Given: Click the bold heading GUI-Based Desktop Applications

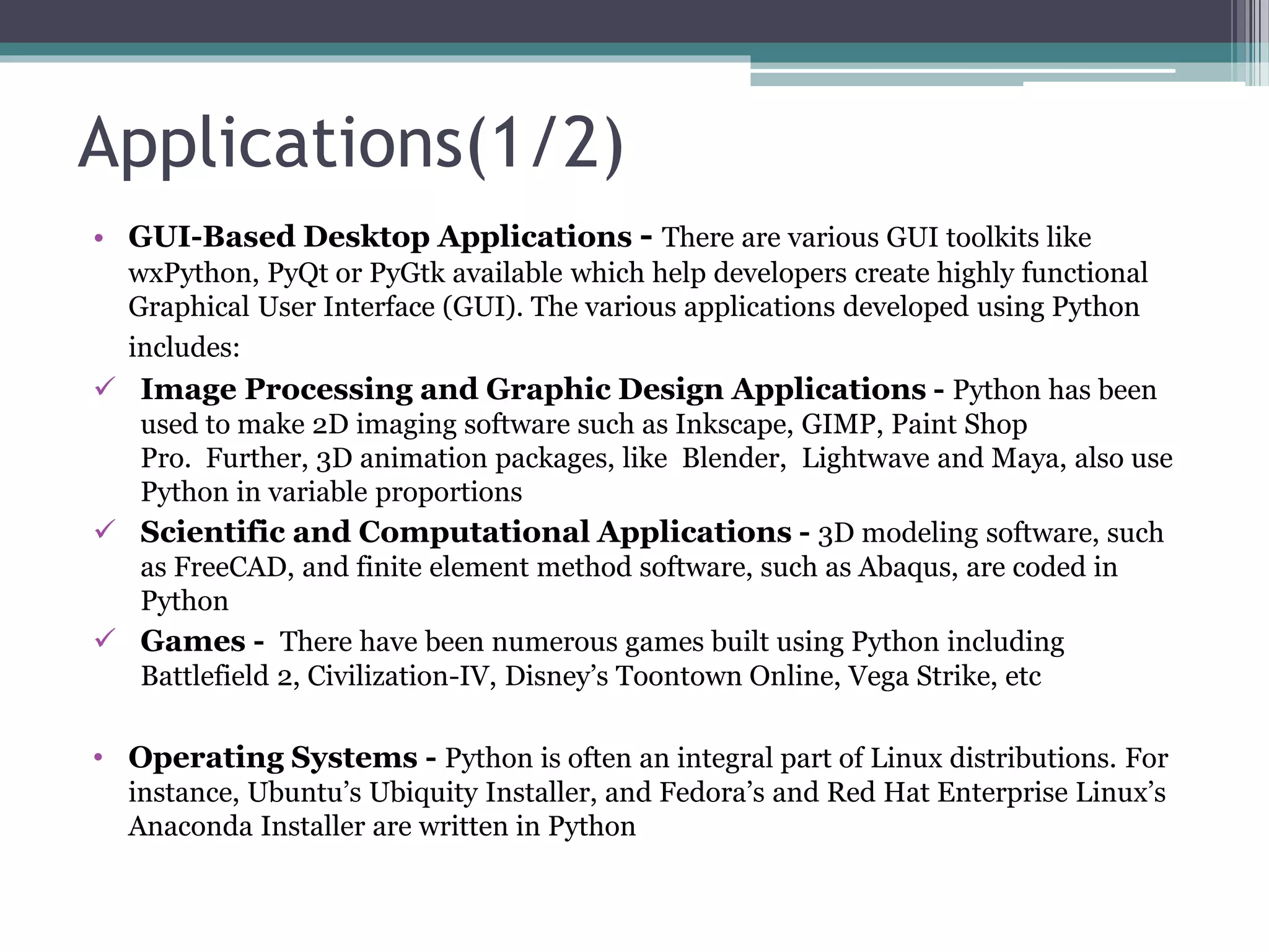Looking at the screenshot, I should tap(379, 237).
